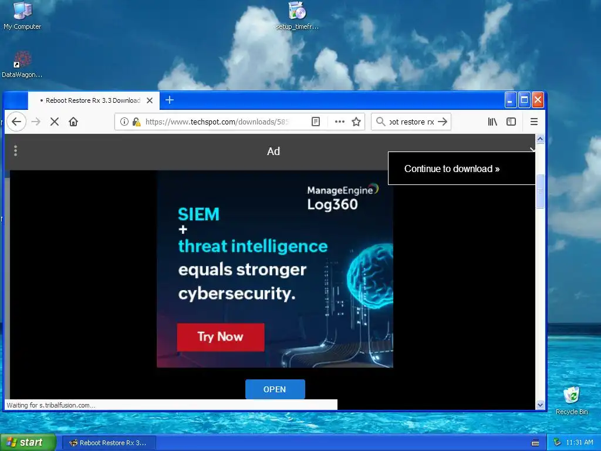Click 'Waiting for s.tribalfusion.com' status text

[x=50, y=405]
